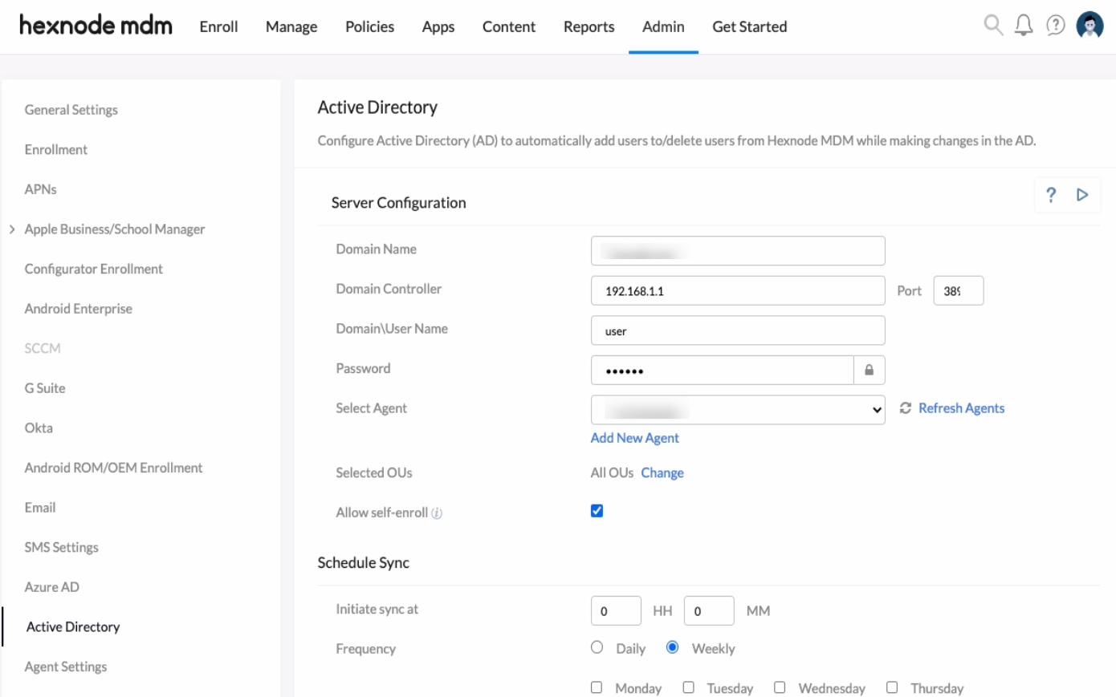Screen dimensions: 1116x697
Task: Open the Manage tab
Action: [291, 26]
